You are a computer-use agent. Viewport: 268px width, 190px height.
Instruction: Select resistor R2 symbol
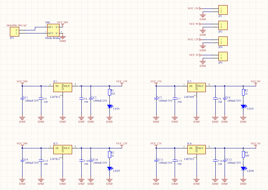pos(243,92)
